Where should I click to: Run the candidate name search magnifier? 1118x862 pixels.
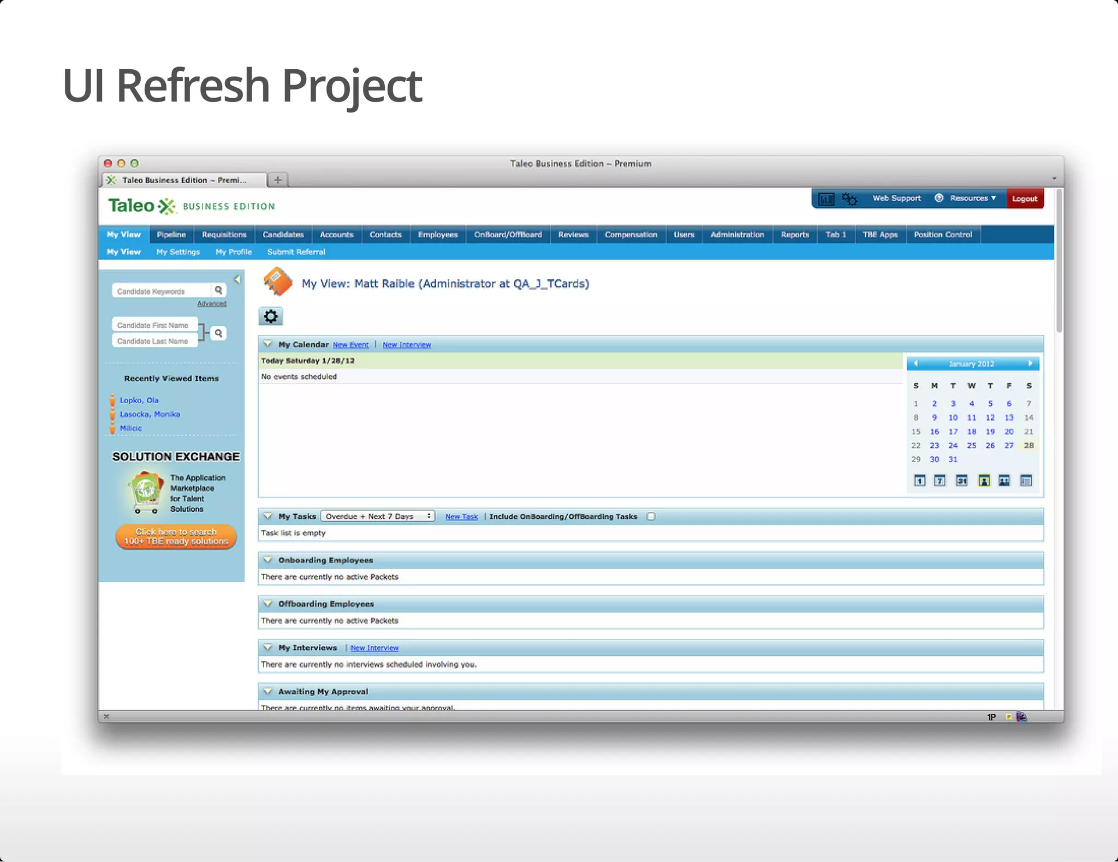click(219, 333)
